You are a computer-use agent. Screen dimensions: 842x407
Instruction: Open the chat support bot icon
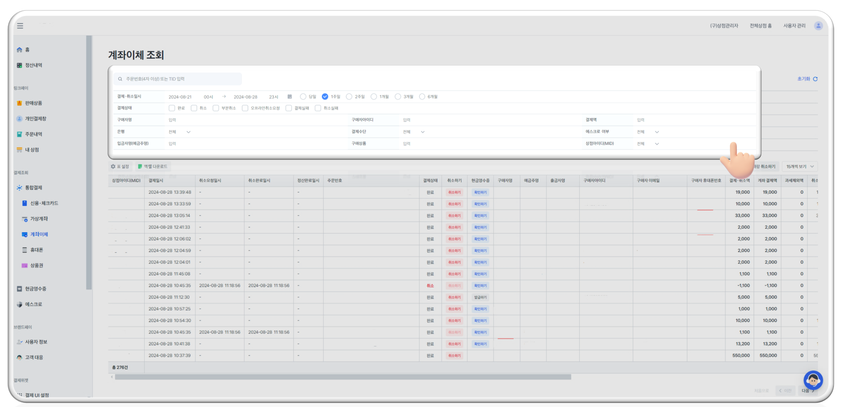pyautogui.click(x=813, y=380)
